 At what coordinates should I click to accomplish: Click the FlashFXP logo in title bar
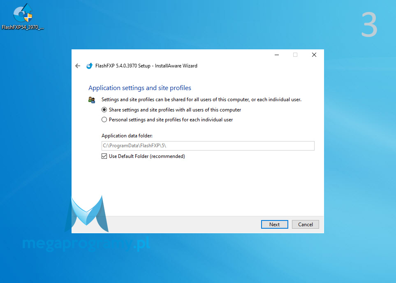(x=89, y=66)
